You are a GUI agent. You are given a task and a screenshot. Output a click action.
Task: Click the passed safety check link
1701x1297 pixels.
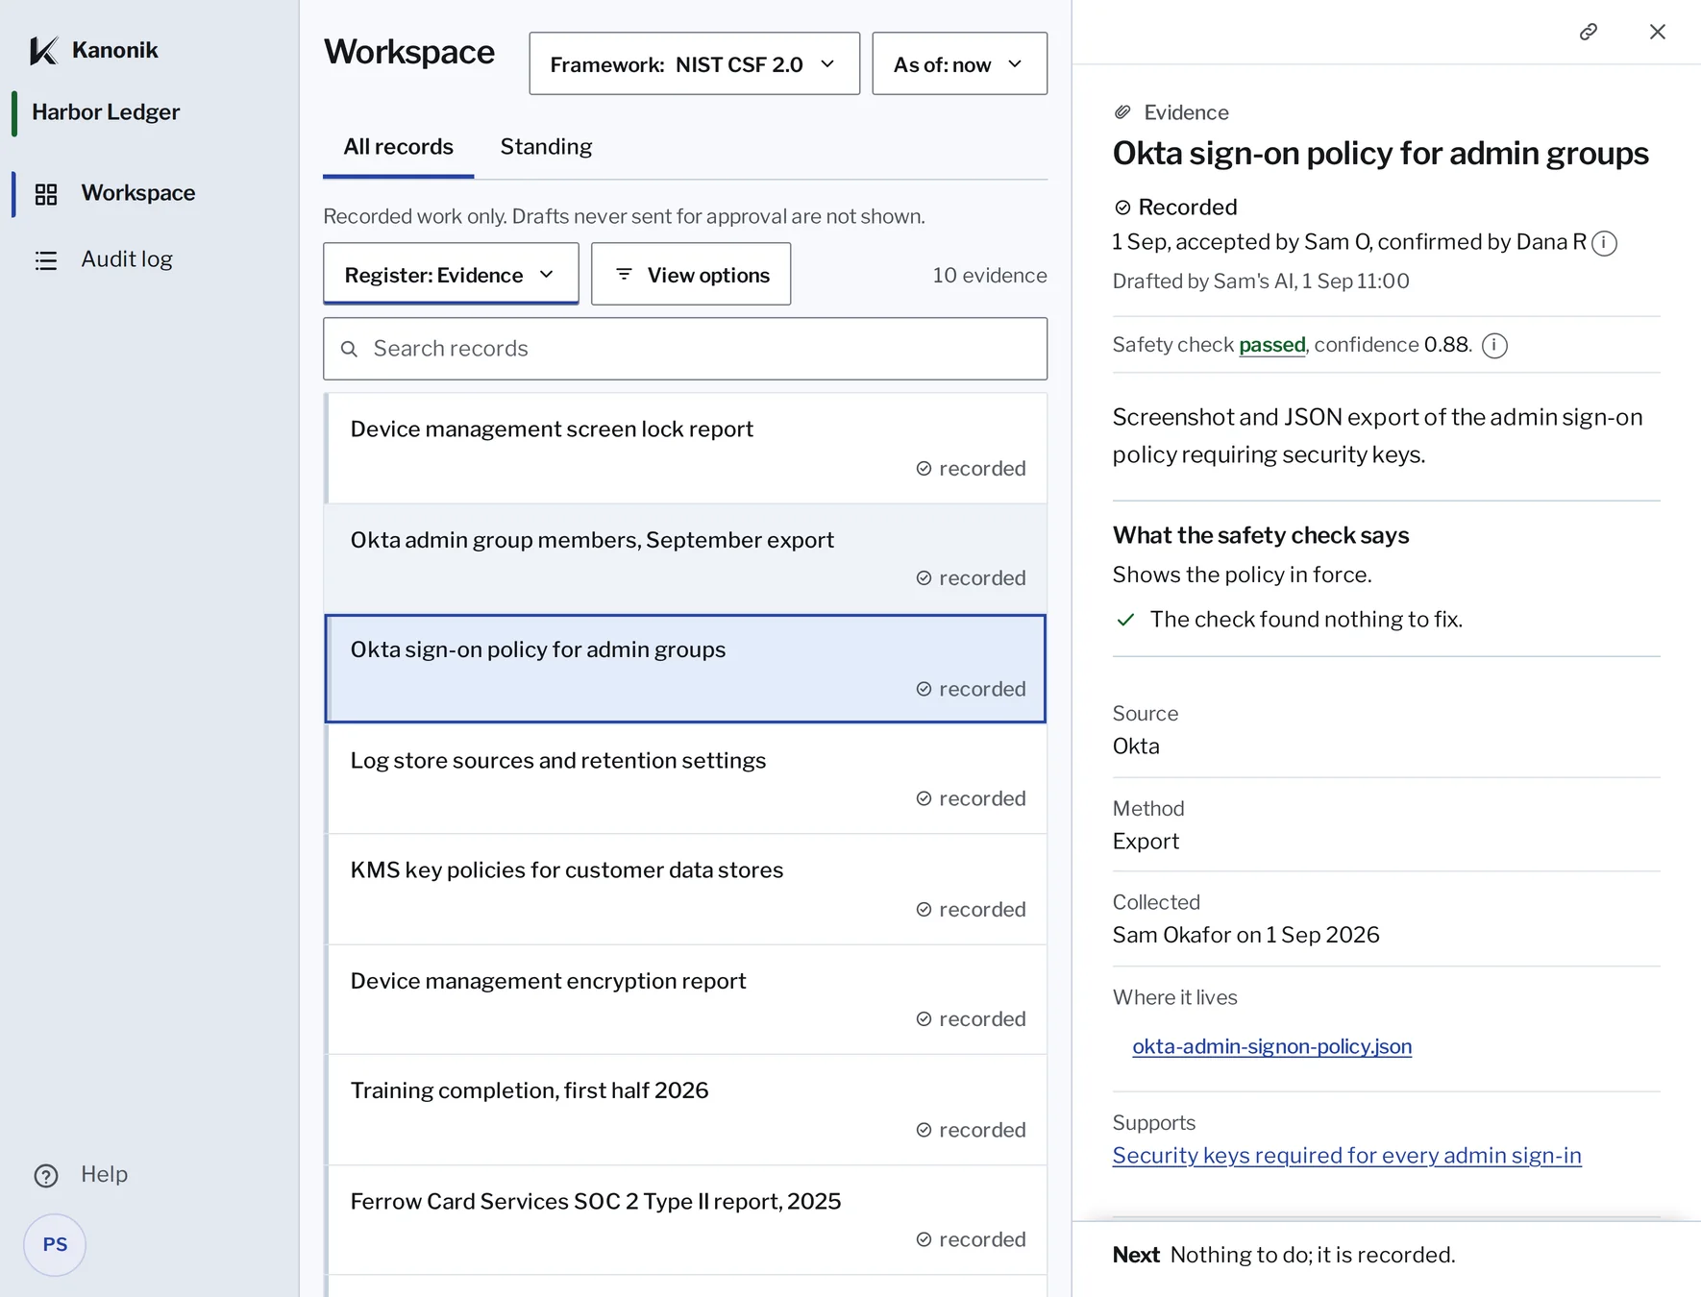[x=1272, y=345]
